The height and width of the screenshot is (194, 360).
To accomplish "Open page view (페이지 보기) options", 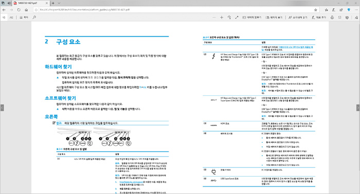I will 274,17.
